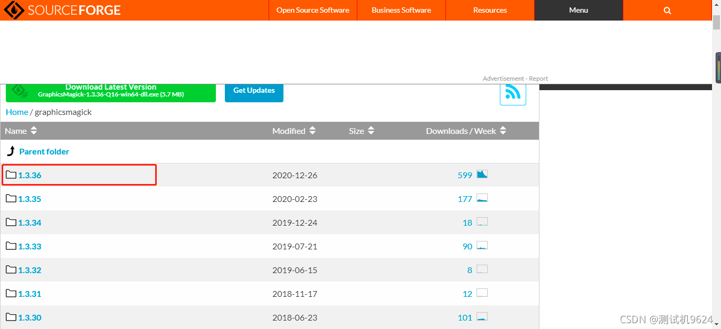
Task: Click the folder icon for 1.3.35
Action: (11, 198)
